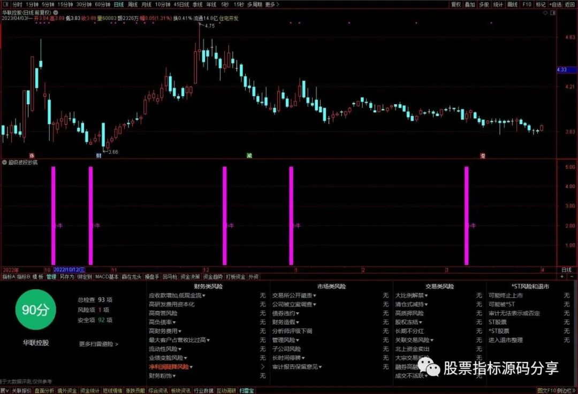578x394 pixels.
Task: Select the 资金决策 indicator
Action: (x=190, y=276)
